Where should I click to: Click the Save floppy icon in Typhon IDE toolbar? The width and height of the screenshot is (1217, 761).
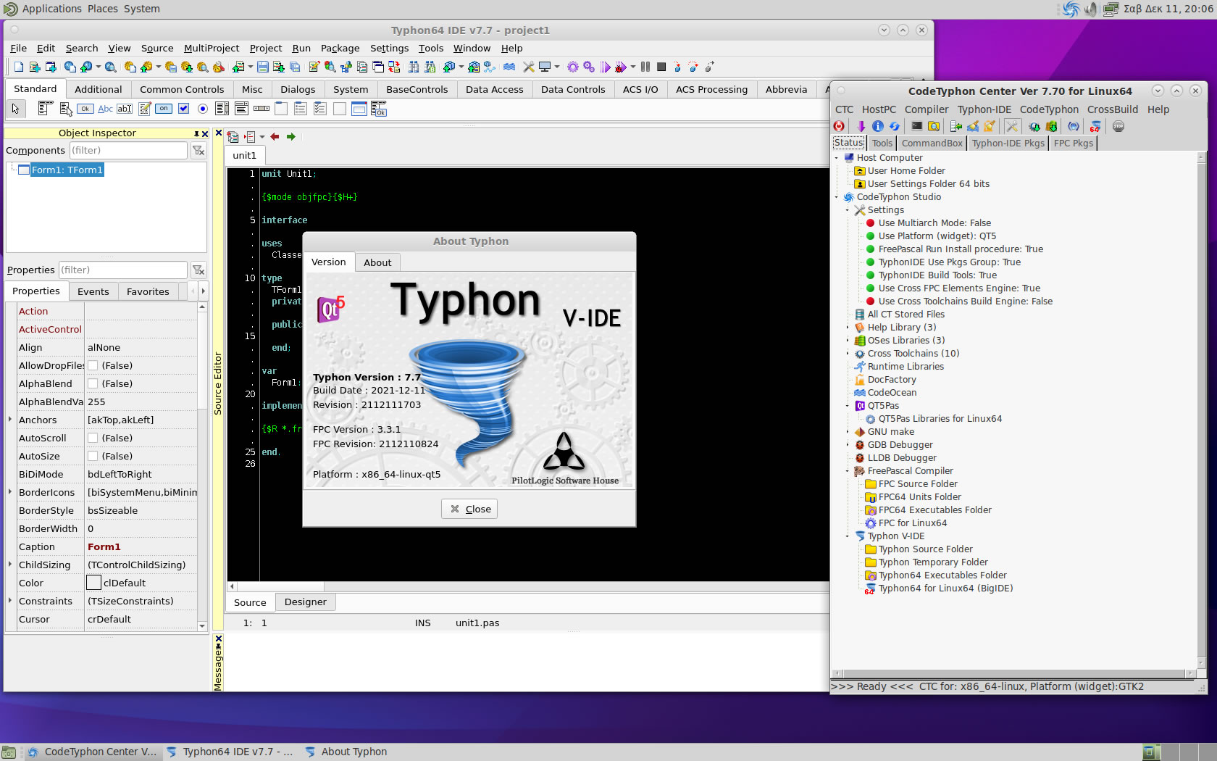[x=263, y=67]
